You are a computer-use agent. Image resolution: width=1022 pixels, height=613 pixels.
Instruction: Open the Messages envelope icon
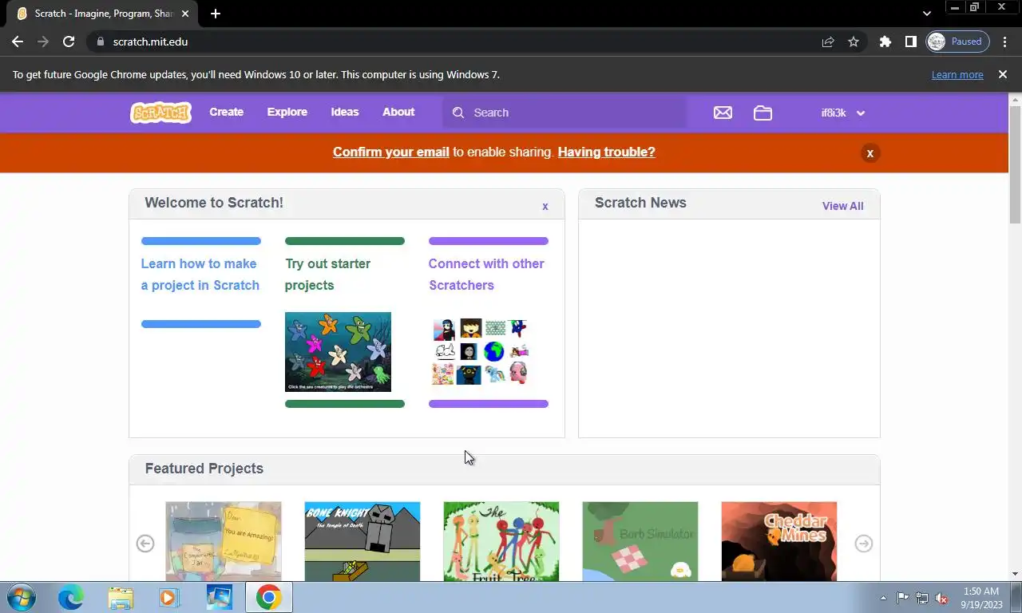pos(723,113)
